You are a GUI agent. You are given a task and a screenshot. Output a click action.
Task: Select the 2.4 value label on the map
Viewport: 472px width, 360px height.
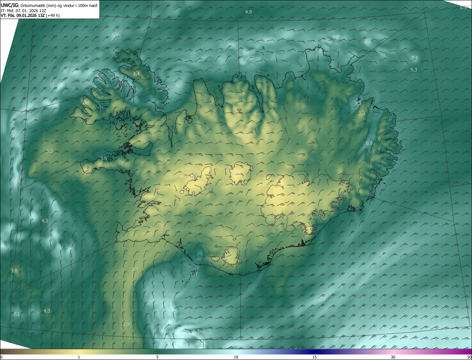coord(86,103)
